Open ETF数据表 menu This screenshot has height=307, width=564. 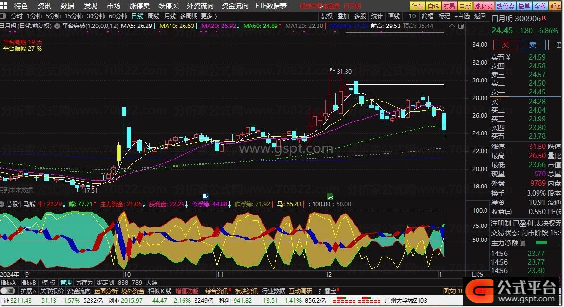pos(271,6)
